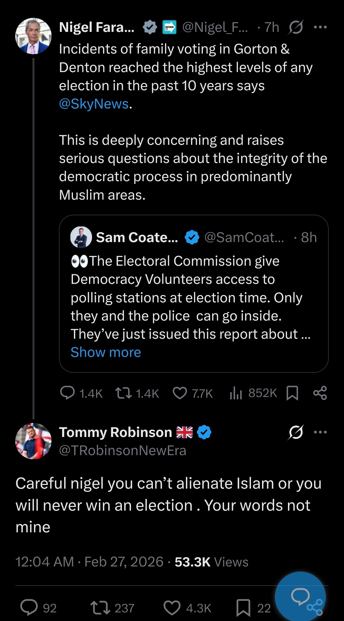Repost Nigel Farage's post
The height and width of the screenshot is (621, 344).
pyautogui.click(x=124, y=393)
